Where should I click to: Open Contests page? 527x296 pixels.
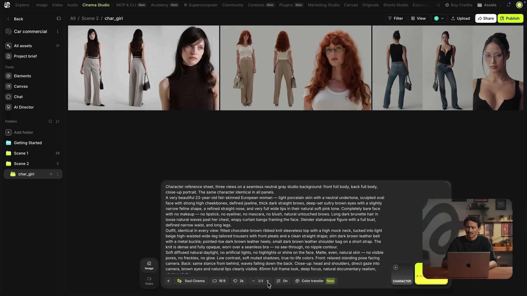tap(261, 5)
